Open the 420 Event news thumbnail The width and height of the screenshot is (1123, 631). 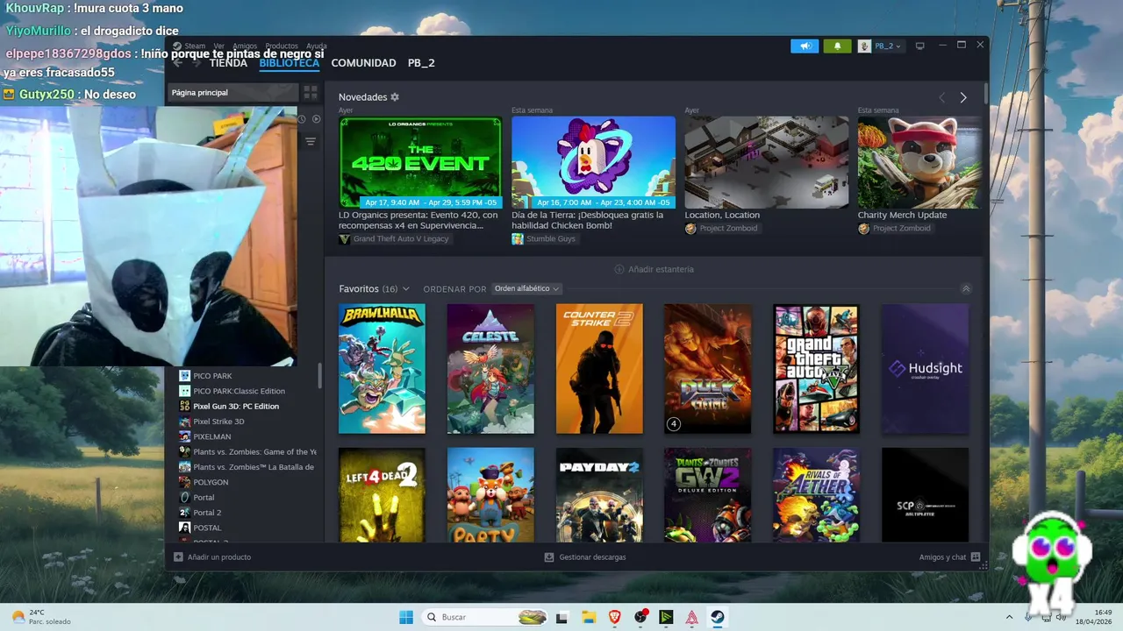(x=420, y=162)
